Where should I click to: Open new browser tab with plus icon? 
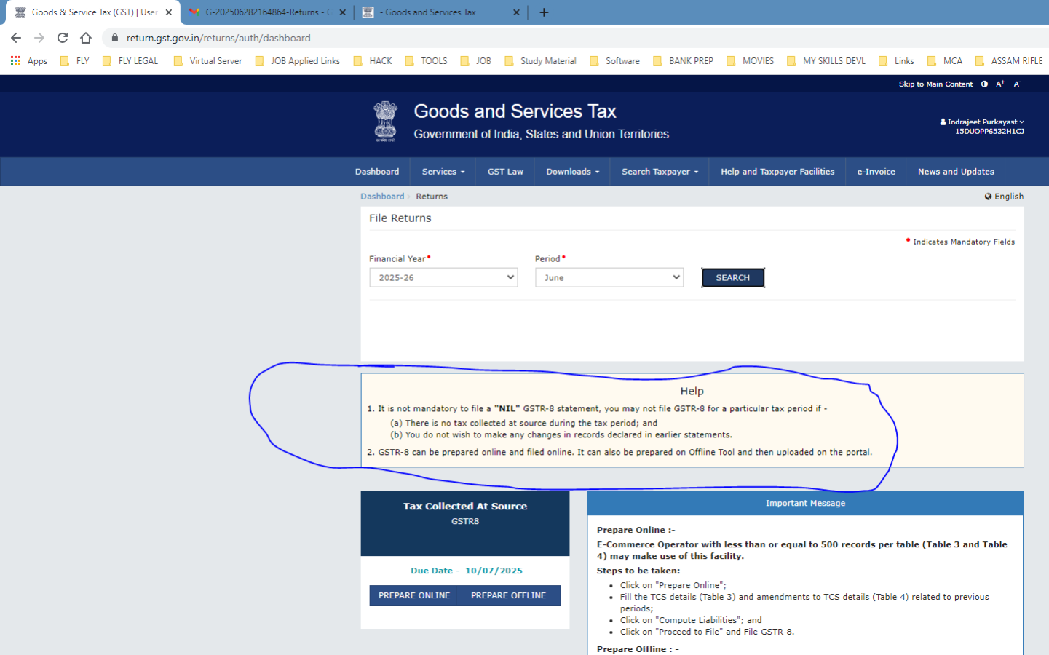(544, 12)
